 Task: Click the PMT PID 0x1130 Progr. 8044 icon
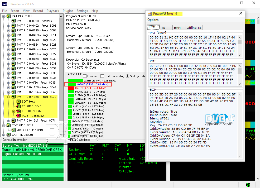click(13, 87)
